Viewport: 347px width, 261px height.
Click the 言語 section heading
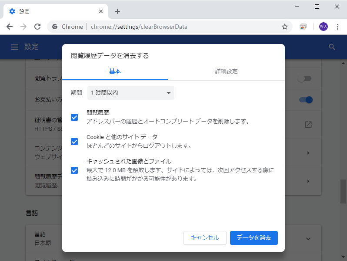click(32, 213)
